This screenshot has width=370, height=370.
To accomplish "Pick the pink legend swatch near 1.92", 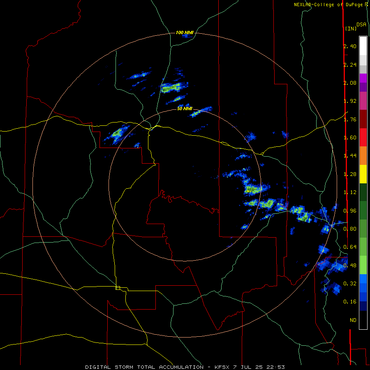I will [363, 101].
